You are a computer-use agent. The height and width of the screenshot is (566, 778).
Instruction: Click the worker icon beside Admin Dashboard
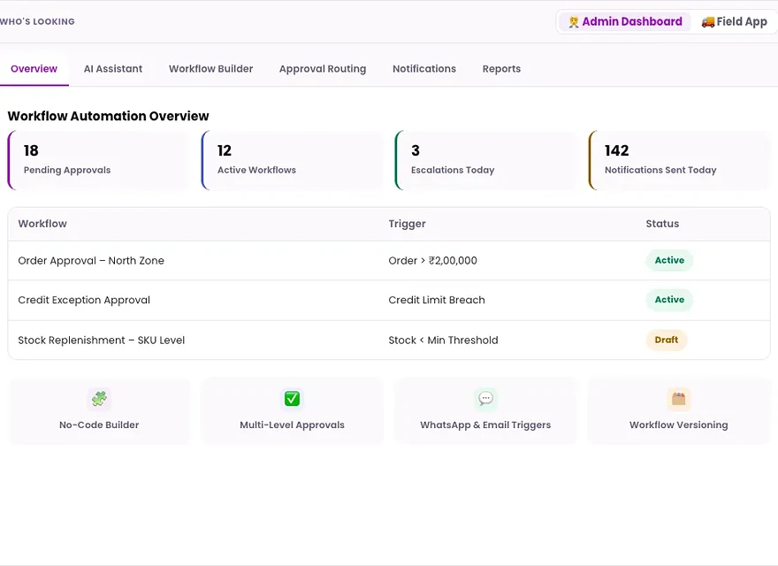(574, 22)
